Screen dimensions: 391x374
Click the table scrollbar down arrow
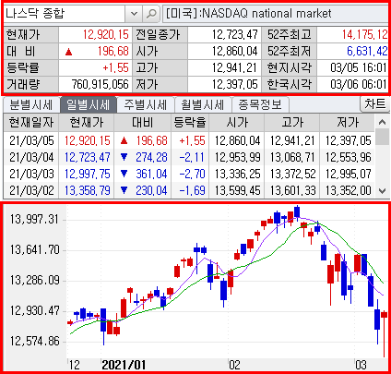(382, 191)
